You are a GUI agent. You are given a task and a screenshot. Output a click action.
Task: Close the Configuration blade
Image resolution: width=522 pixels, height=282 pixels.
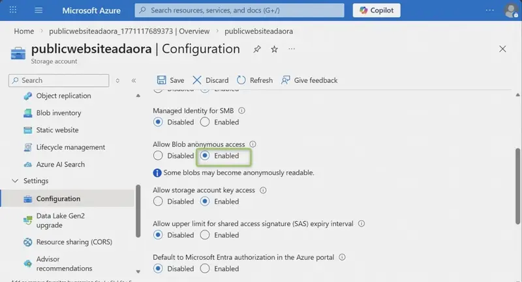(x=502, y=49)
